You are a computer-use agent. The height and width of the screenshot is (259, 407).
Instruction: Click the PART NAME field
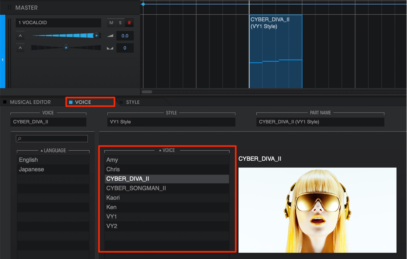coord(320,122)
